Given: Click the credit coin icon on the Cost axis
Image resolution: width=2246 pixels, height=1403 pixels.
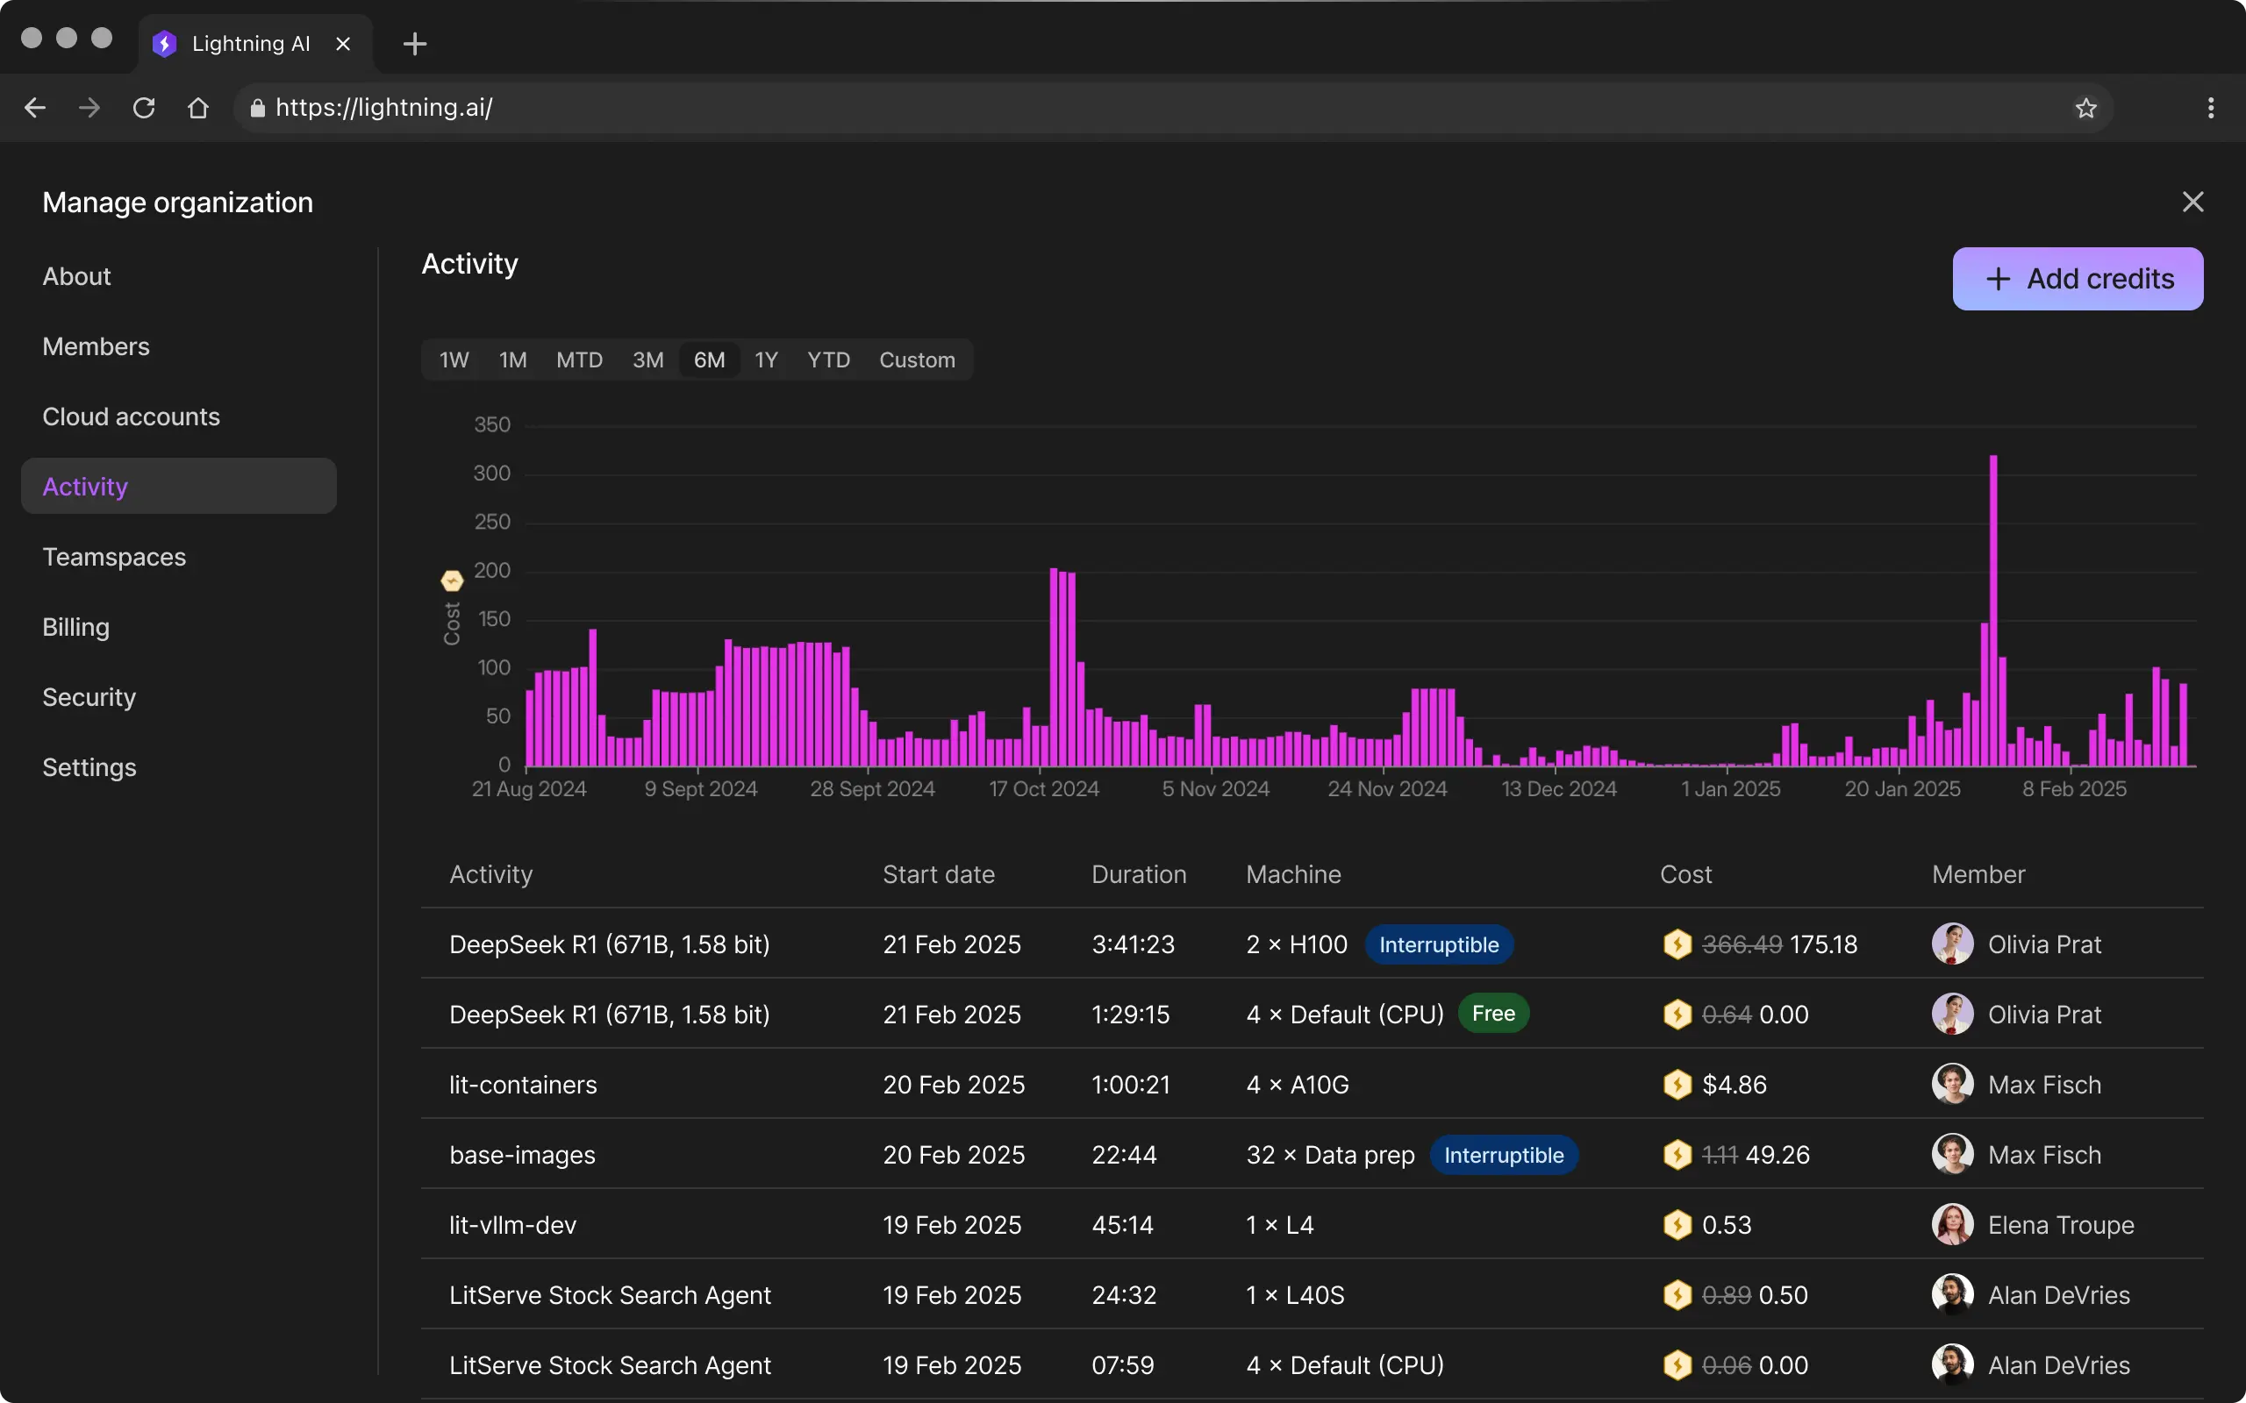Looking at the screenshot, I should tap(452, 580).
